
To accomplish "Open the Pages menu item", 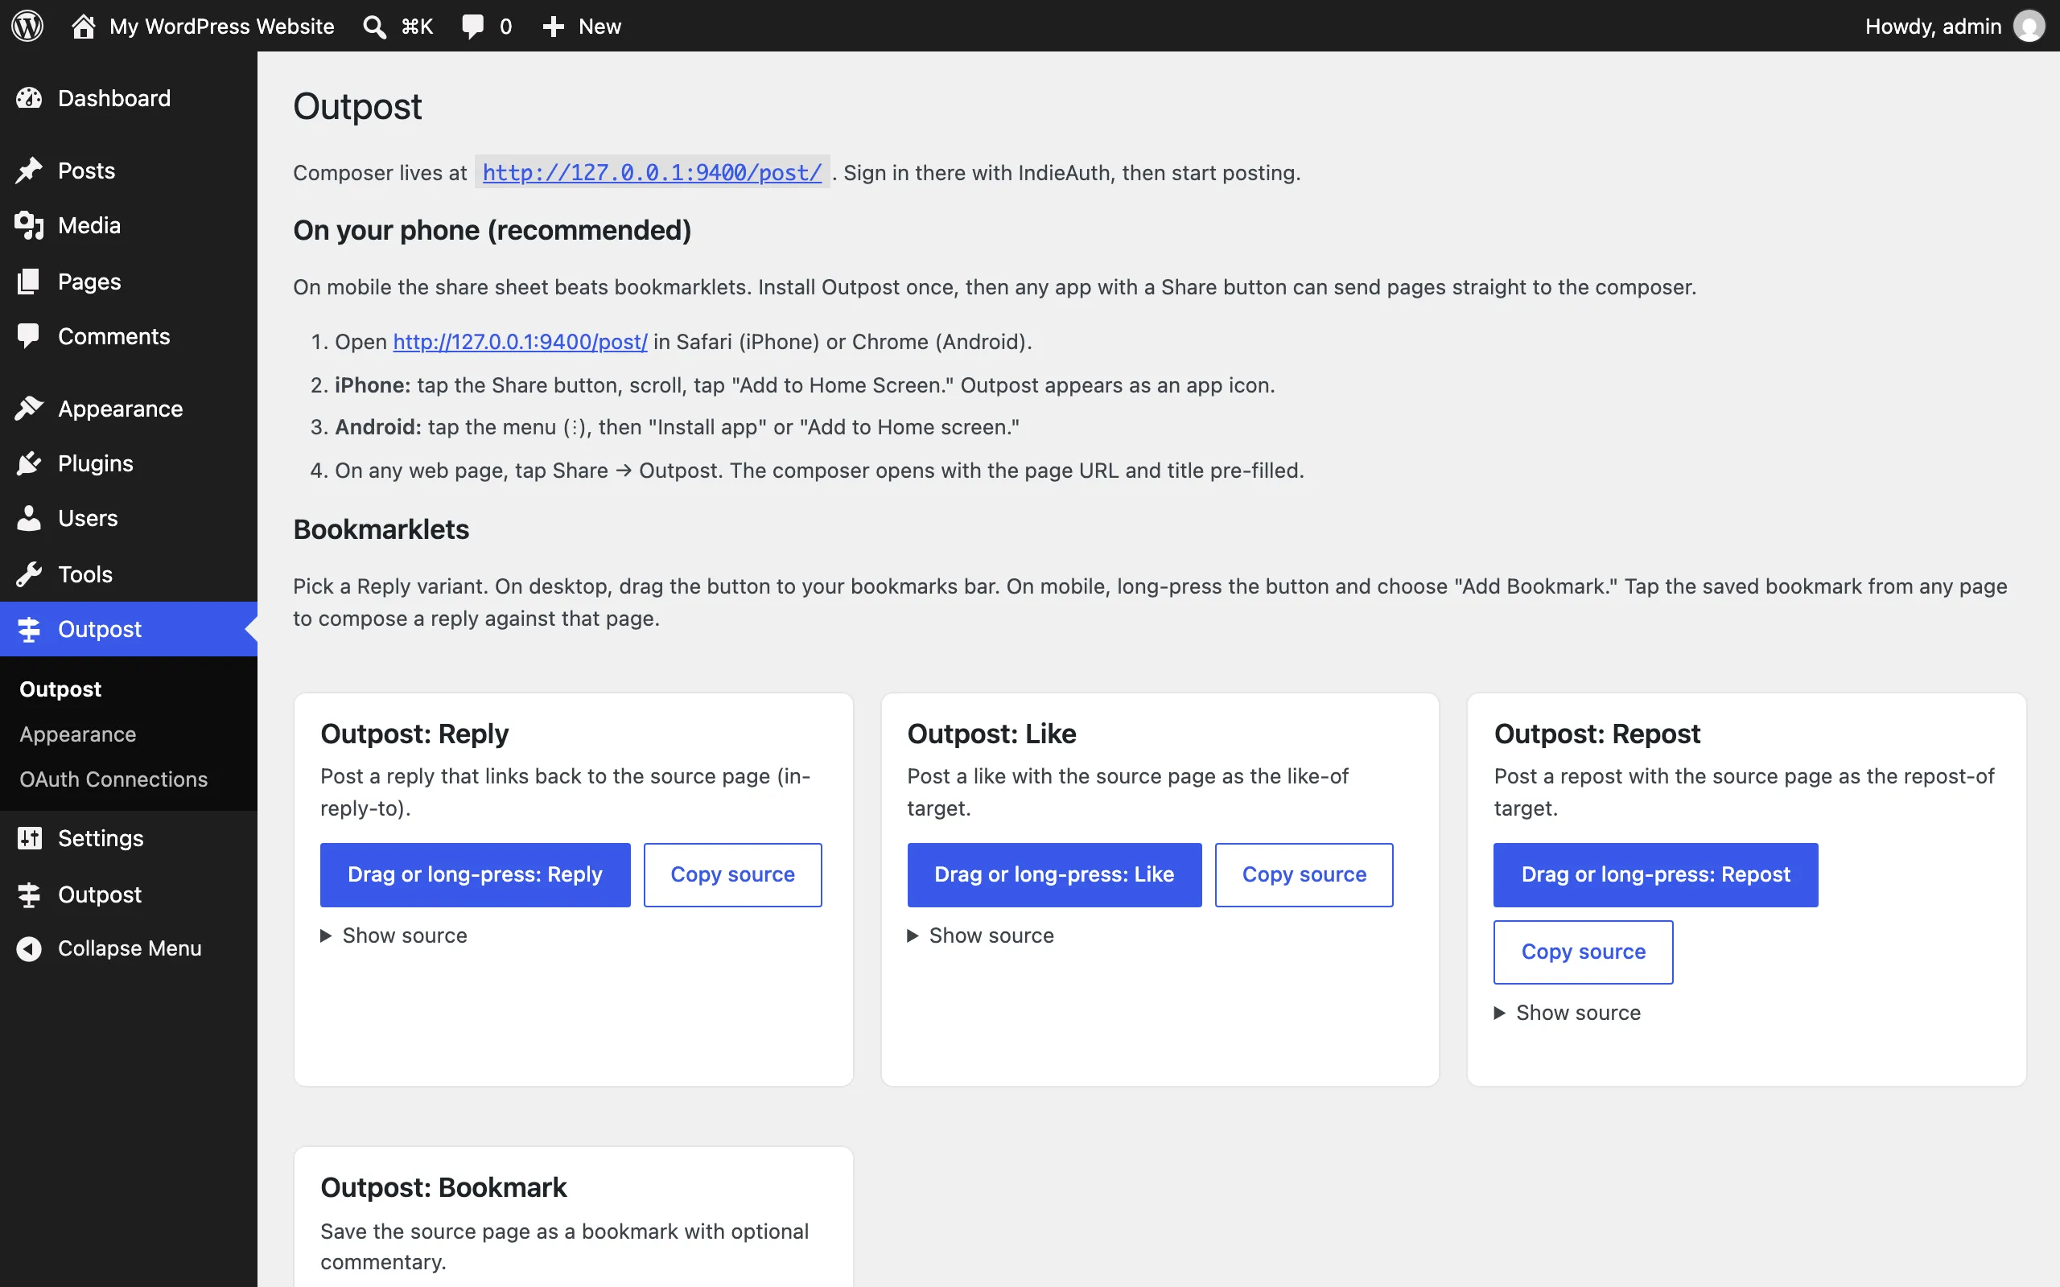I will coord(89,281).
